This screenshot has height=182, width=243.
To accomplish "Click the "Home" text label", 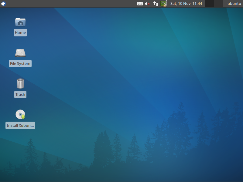I will pyautogui.click(x=20, y=33).
